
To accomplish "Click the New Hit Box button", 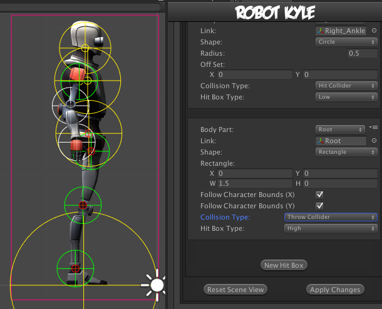I will [x=284, y=265].
